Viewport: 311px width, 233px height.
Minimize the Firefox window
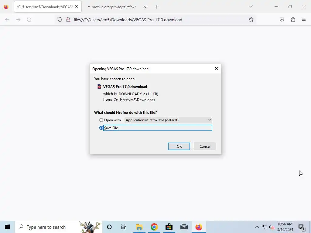276,7
